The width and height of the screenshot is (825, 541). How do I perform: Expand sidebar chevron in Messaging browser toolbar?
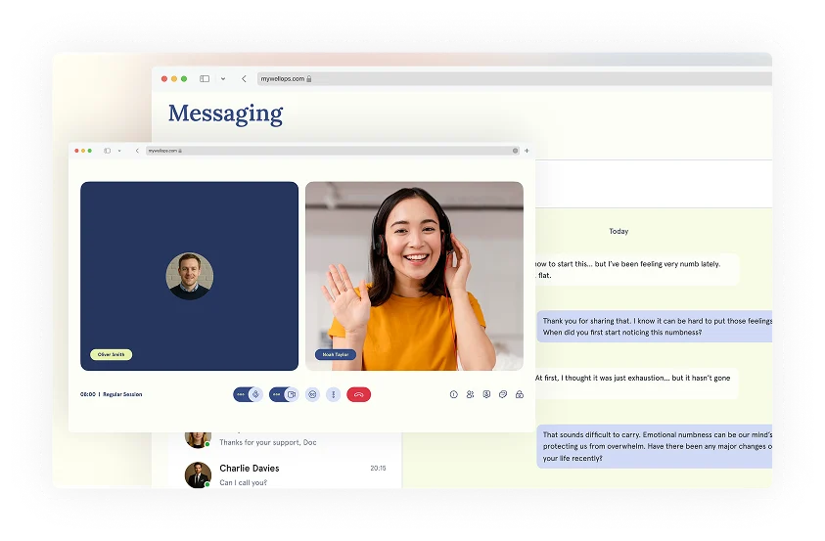click(223, 78)
